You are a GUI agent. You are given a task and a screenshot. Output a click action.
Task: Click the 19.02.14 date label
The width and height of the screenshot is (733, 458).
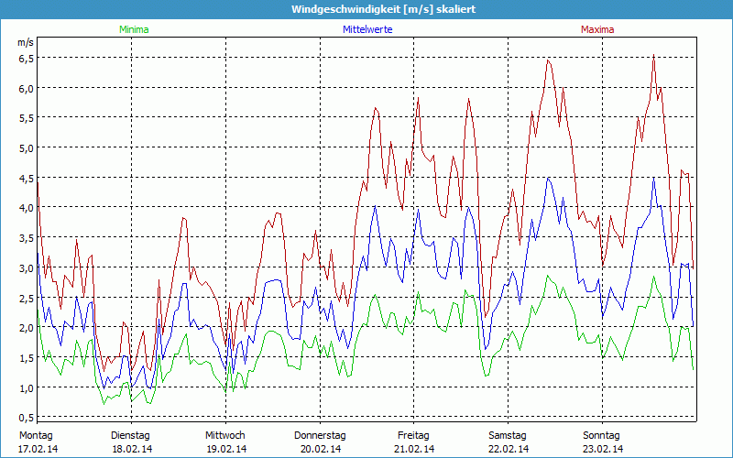226,449
